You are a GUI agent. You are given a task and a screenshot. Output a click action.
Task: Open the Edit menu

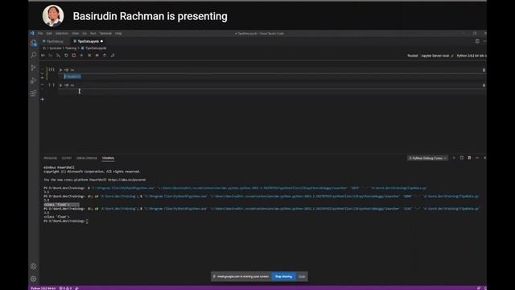49,34
